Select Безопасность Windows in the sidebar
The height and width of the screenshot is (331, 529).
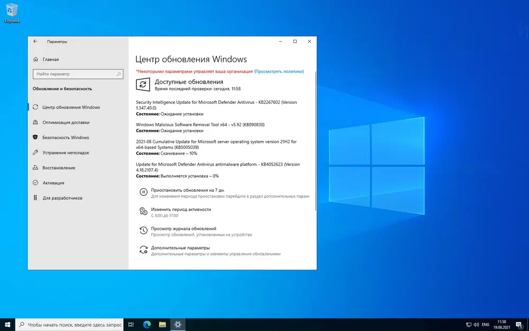coord(65,138)
